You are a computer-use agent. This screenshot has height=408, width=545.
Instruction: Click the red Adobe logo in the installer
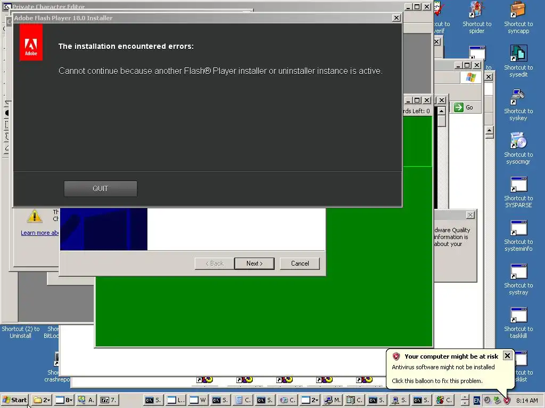(31, 42)
